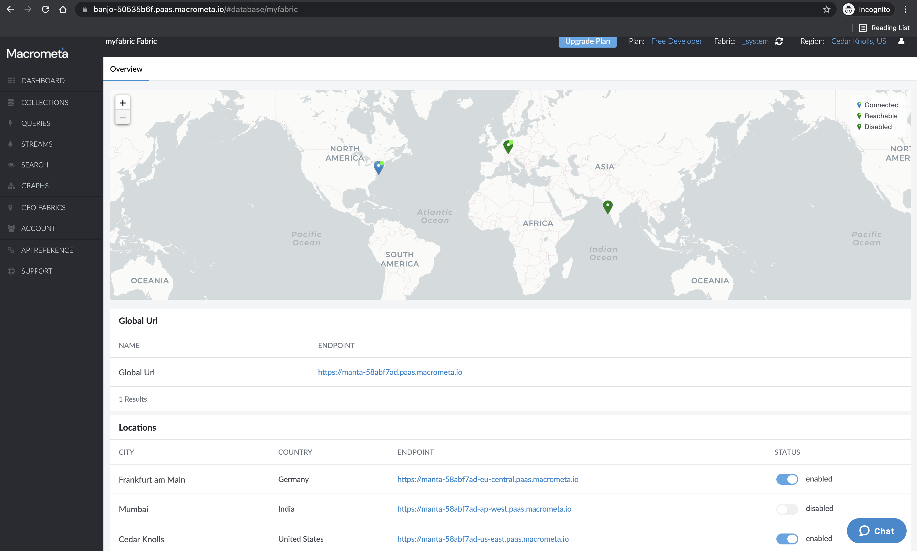Select the Overview tab
This screenshot has width=917, height=551.
[x=126, y=69]
